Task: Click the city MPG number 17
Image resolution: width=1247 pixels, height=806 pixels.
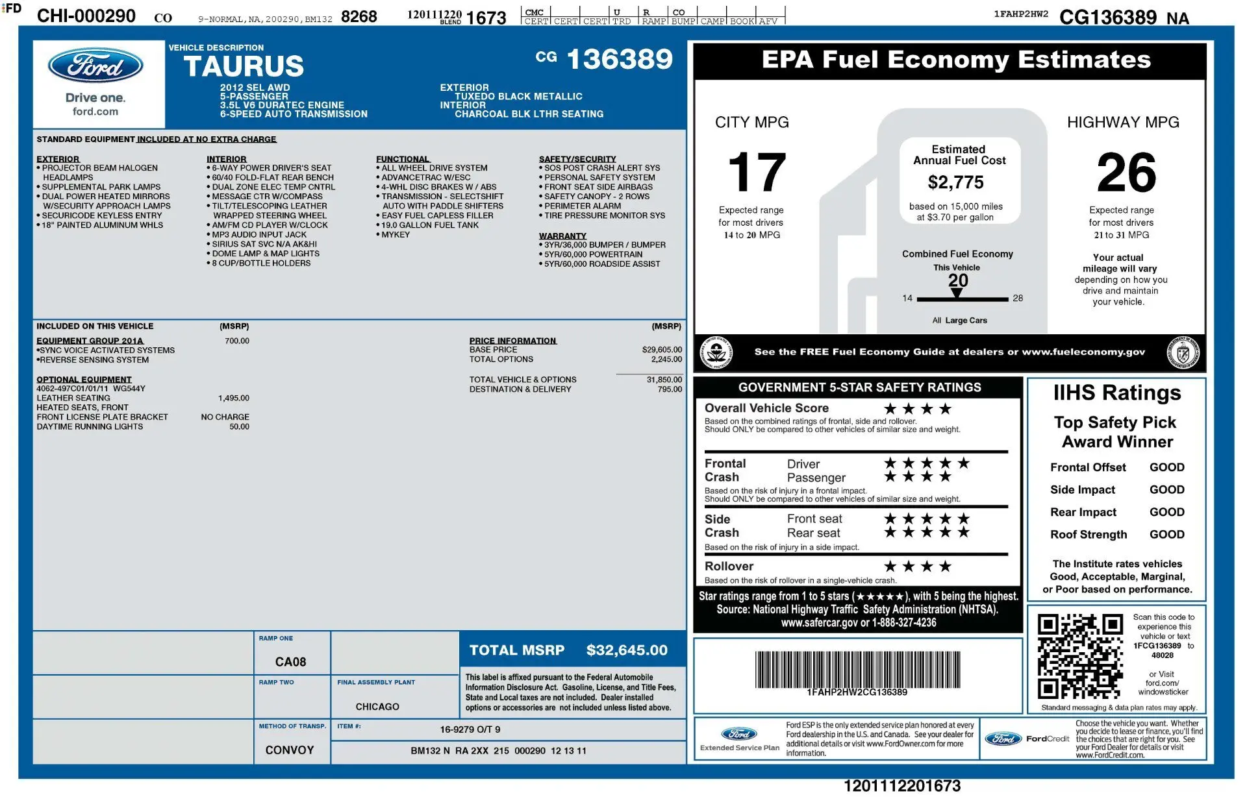Action: point(757,172)
